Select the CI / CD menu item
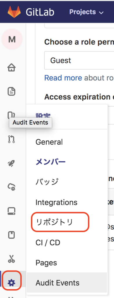 [x=48, y=243]
